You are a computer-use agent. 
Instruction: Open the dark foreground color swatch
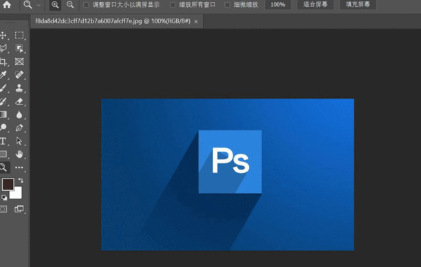pos(8,185)
